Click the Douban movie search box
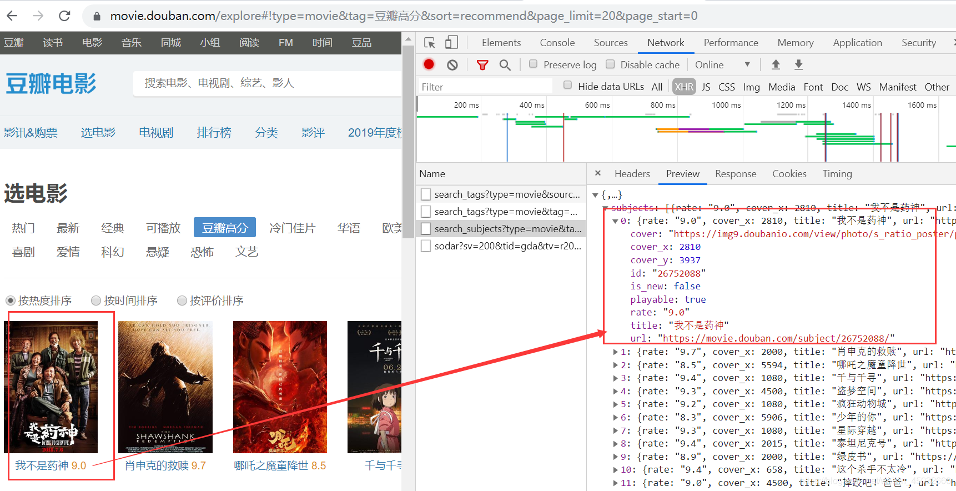956x491 pixels. pos(268,83)
